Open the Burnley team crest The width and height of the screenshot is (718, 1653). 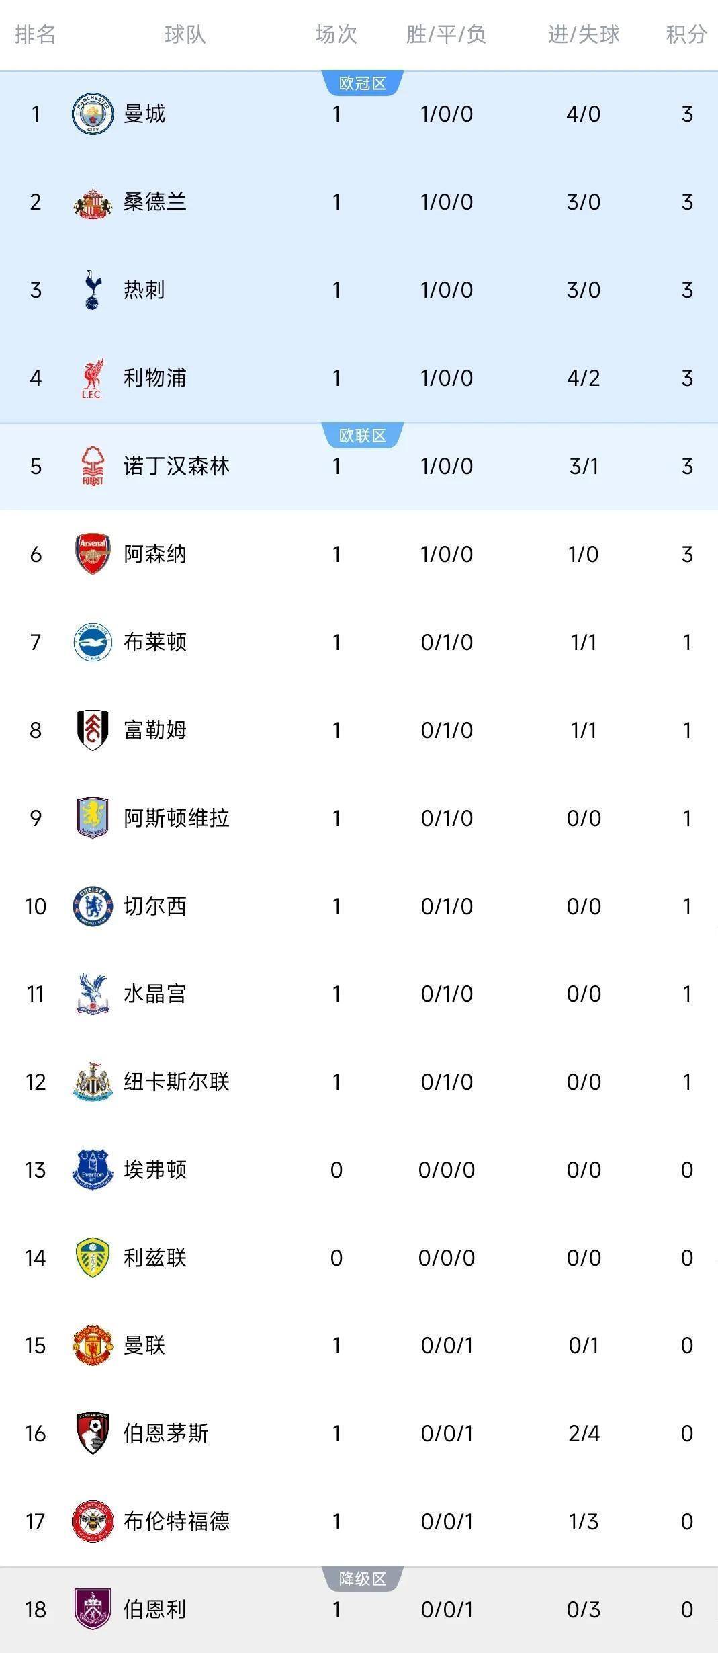tap(93, 1609)
